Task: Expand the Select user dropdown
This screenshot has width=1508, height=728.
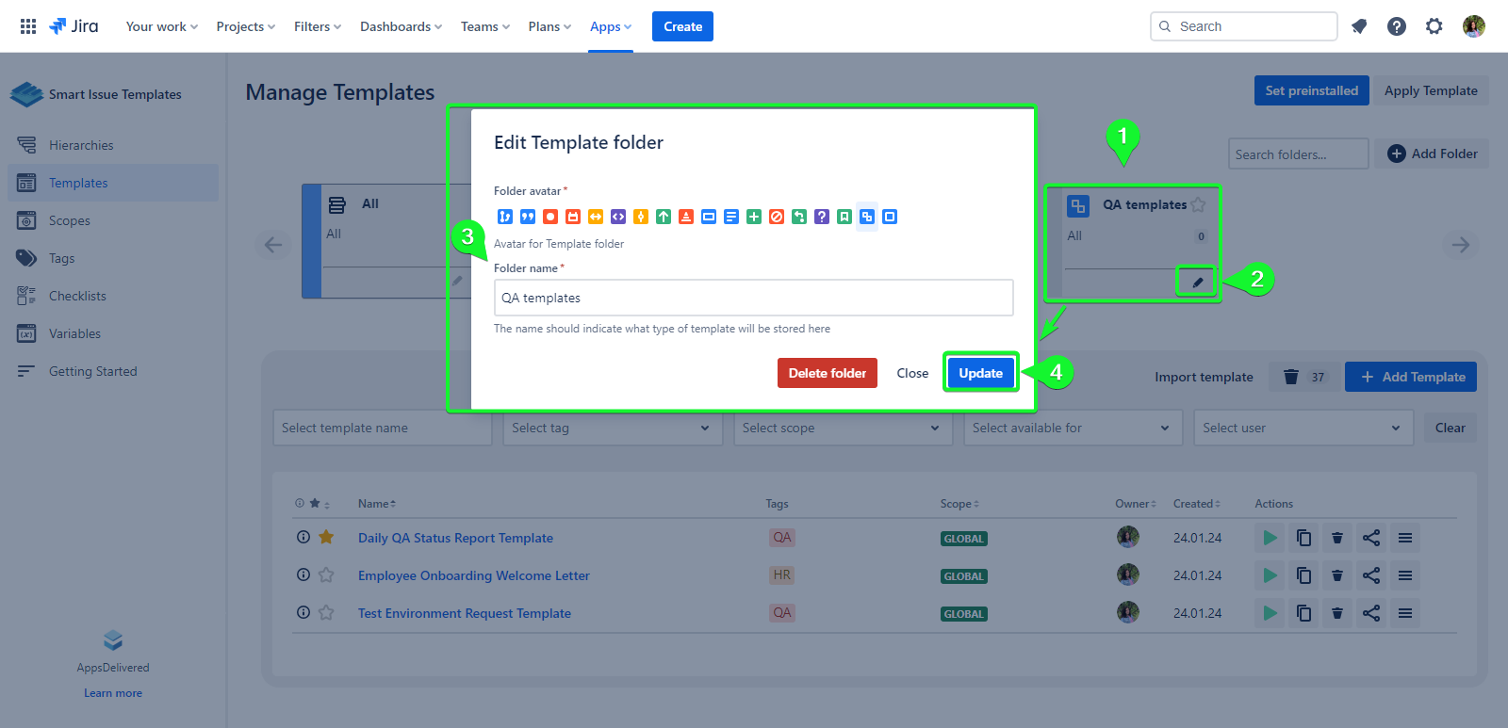Action: pos(1302,428)
